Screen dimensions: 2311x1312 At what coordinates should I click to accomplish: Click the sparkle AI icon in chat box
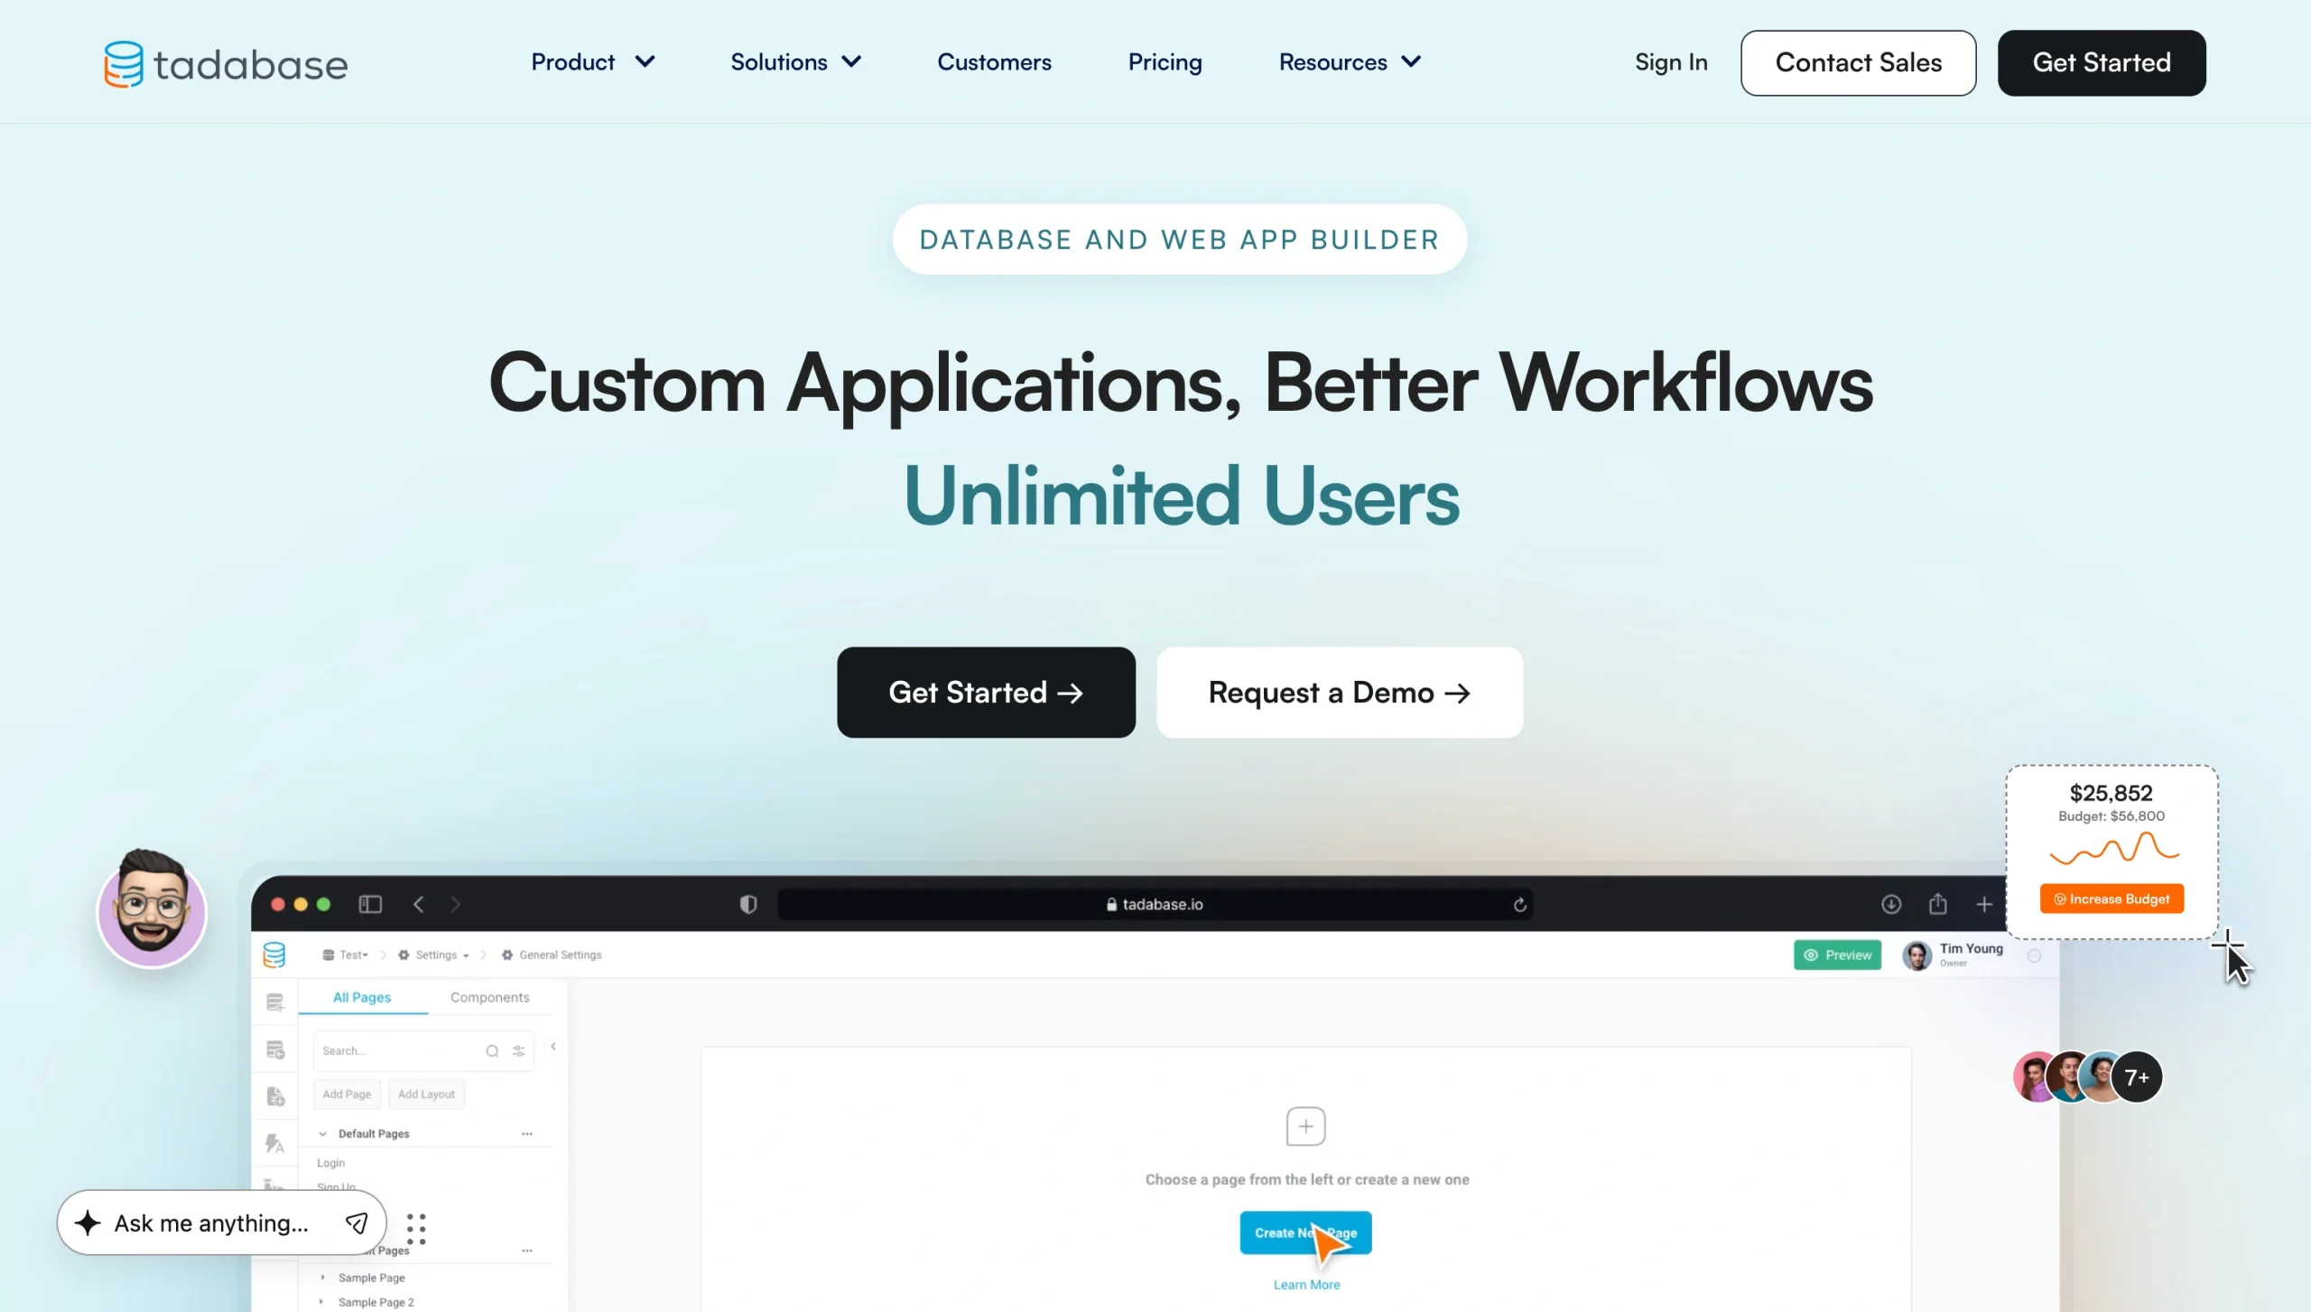coord(88,1224)
